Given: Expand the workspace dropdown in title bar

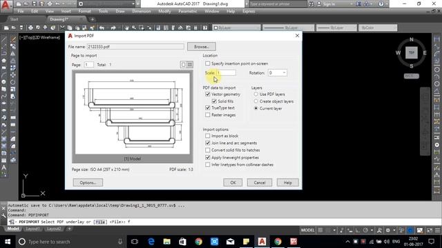Looking at the screenshot, I should pos(133,4).
